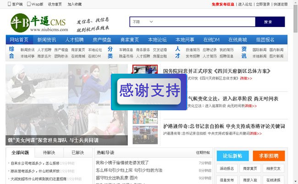Image resolution: width=298 pixels, height=184 pixels.
Task: Click 详细>> after 沪港通传奇 summary
Action: tap(255, 133)
